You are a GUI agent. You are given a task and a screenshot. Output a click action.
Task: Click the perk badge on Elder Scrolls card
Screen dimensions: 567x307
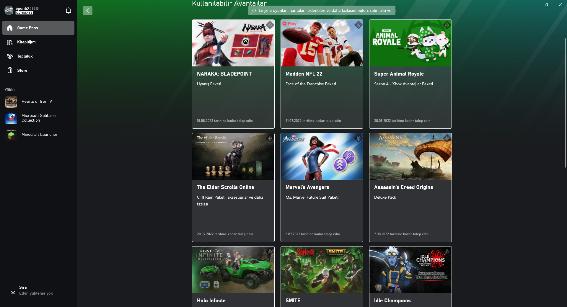270,138
